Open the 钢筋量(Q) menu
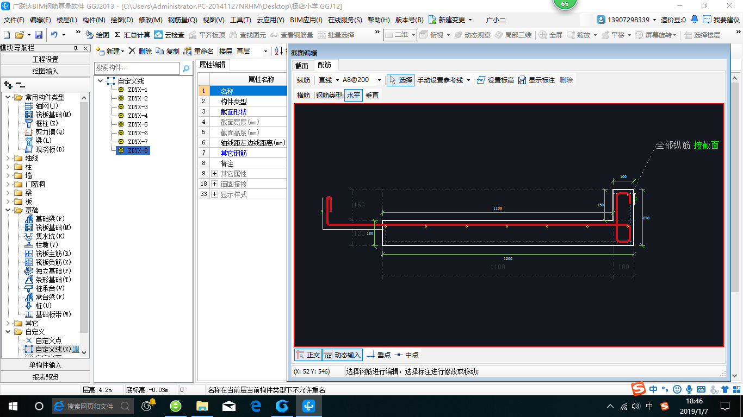Screen dimensions: 743x417 (182, 20)
